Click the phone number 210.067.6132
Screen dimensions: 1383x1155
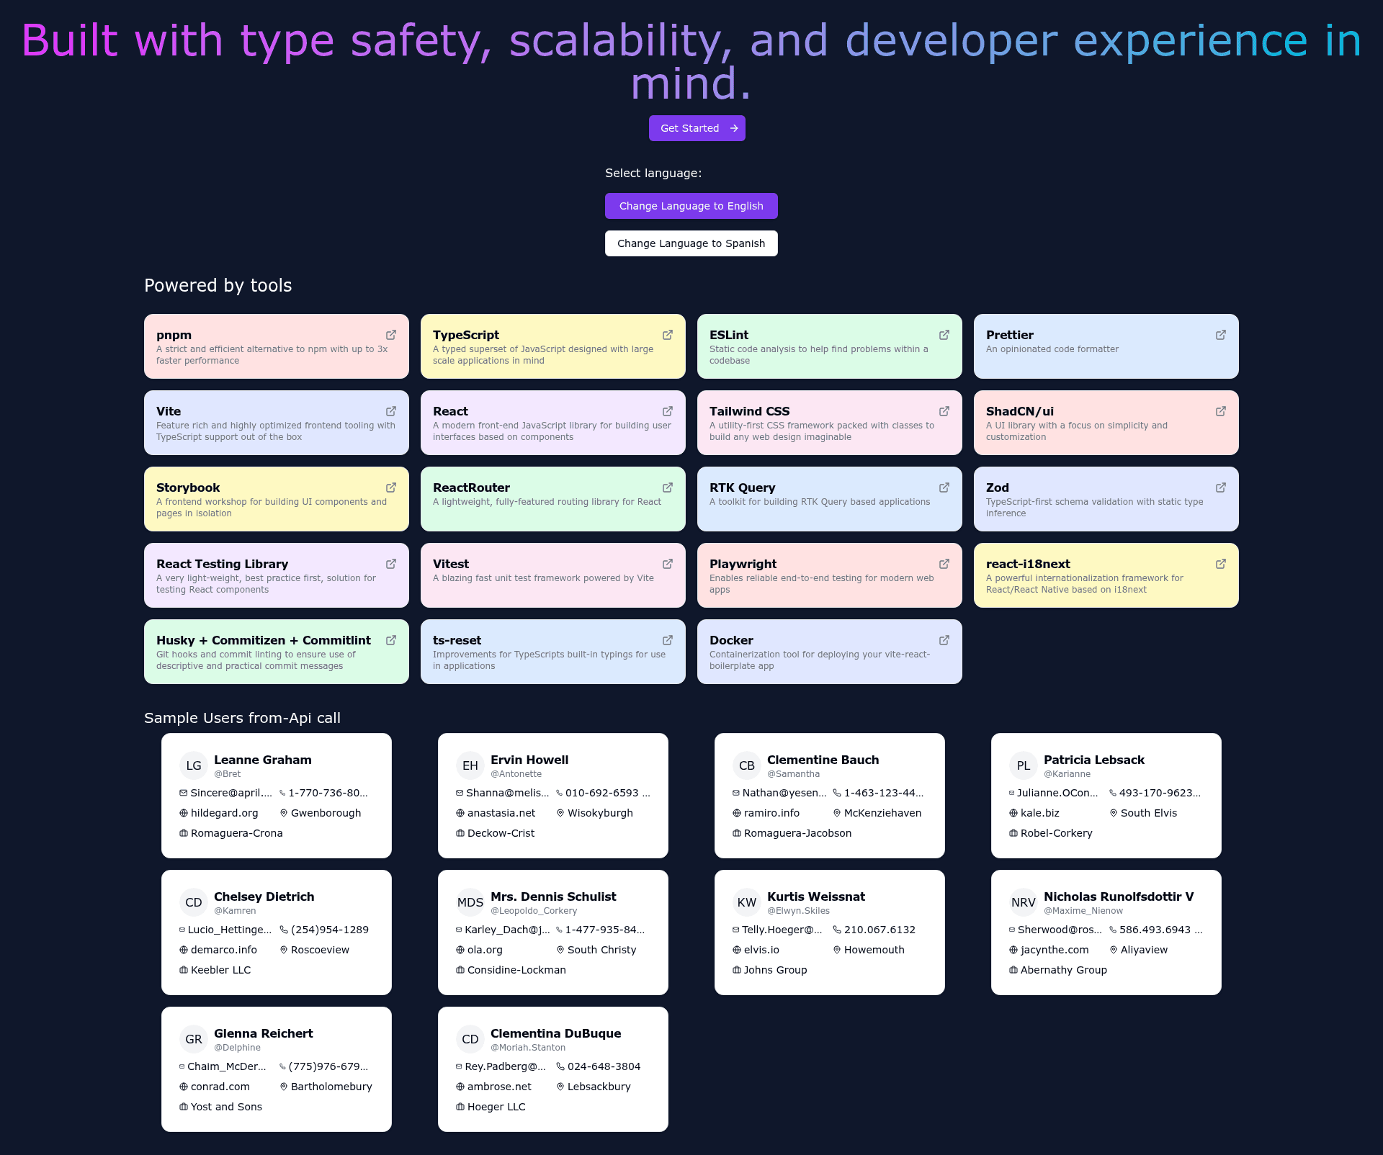point(880,930)
